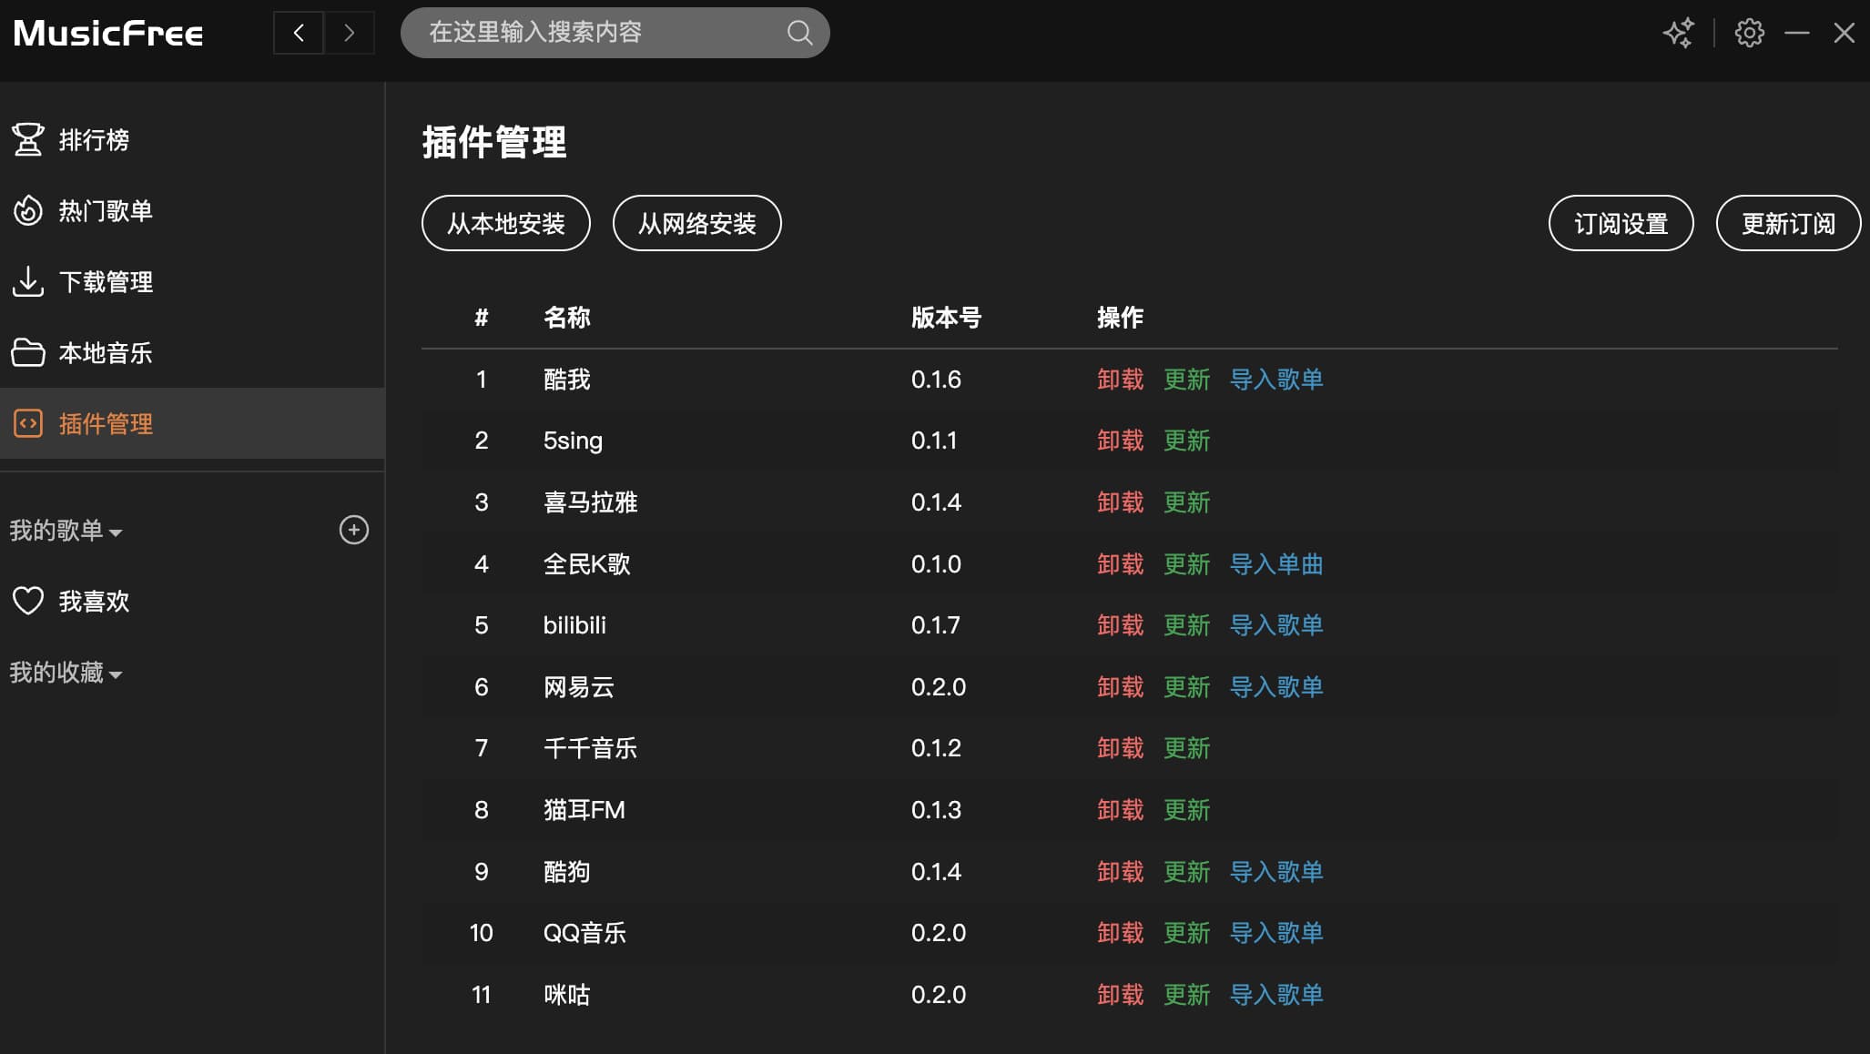Click the search magnifier icon
This screenshot has height=1054, width=1870.
pos(798,33)
